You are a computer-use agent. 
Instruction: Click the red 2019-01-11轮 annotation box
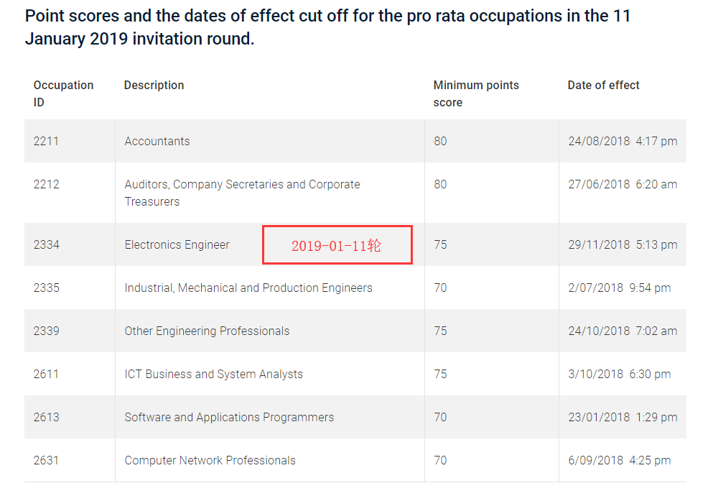[x=337, y=245]
